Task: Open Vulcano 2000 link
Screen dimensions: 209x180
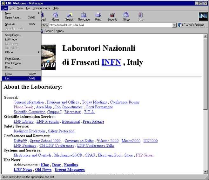Action: click(x=108, y=141)
